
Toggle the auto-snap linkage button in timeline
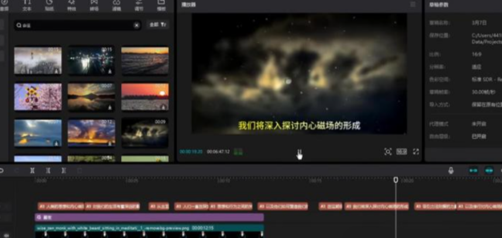click(489, 170)
